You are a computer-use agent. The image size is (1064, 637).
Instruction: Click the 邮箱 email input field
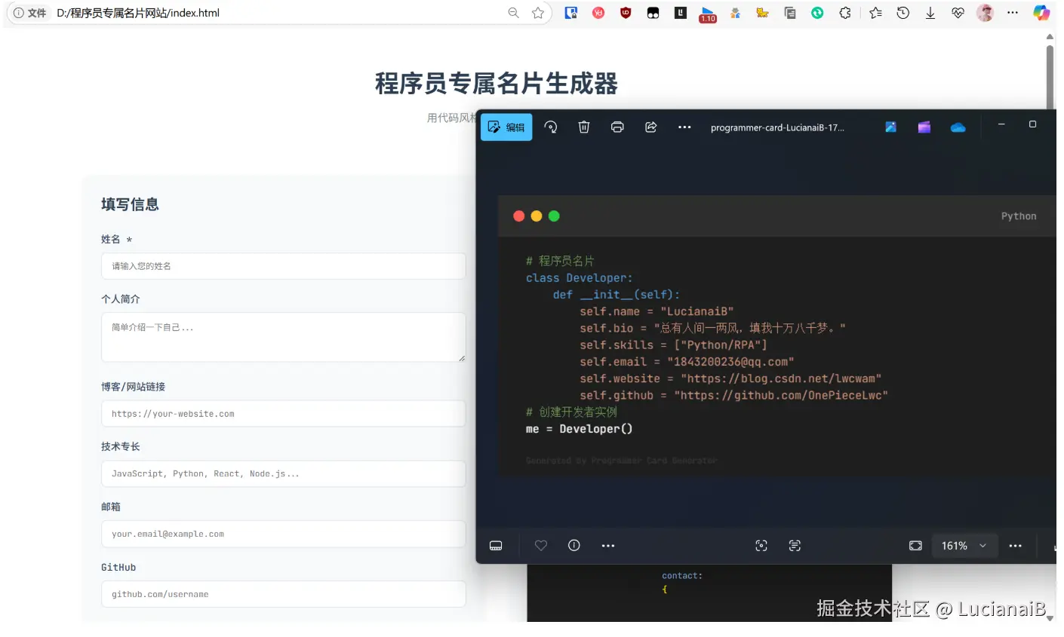283,534
